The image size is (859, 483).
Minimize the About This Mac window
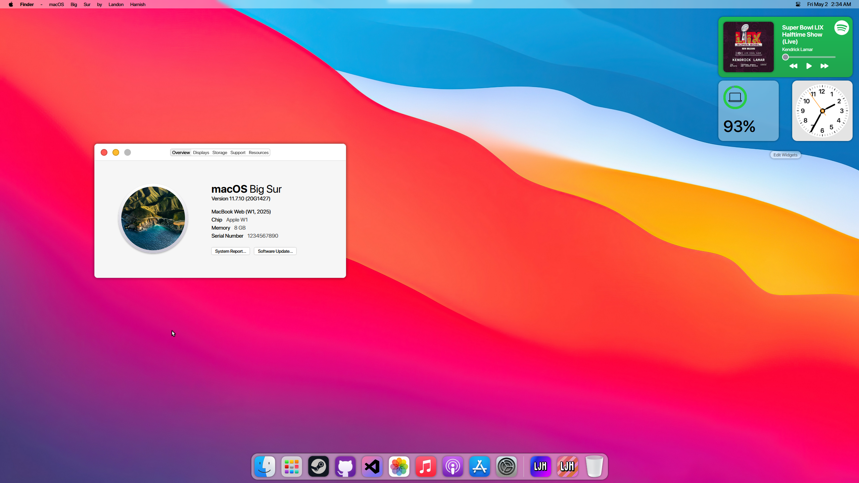point(116,152)
